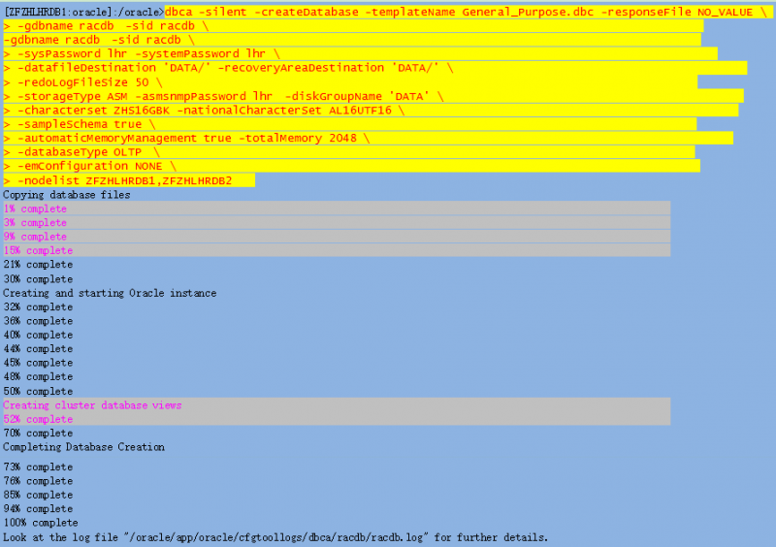Click the '73% complete' line

pos(38,467)
